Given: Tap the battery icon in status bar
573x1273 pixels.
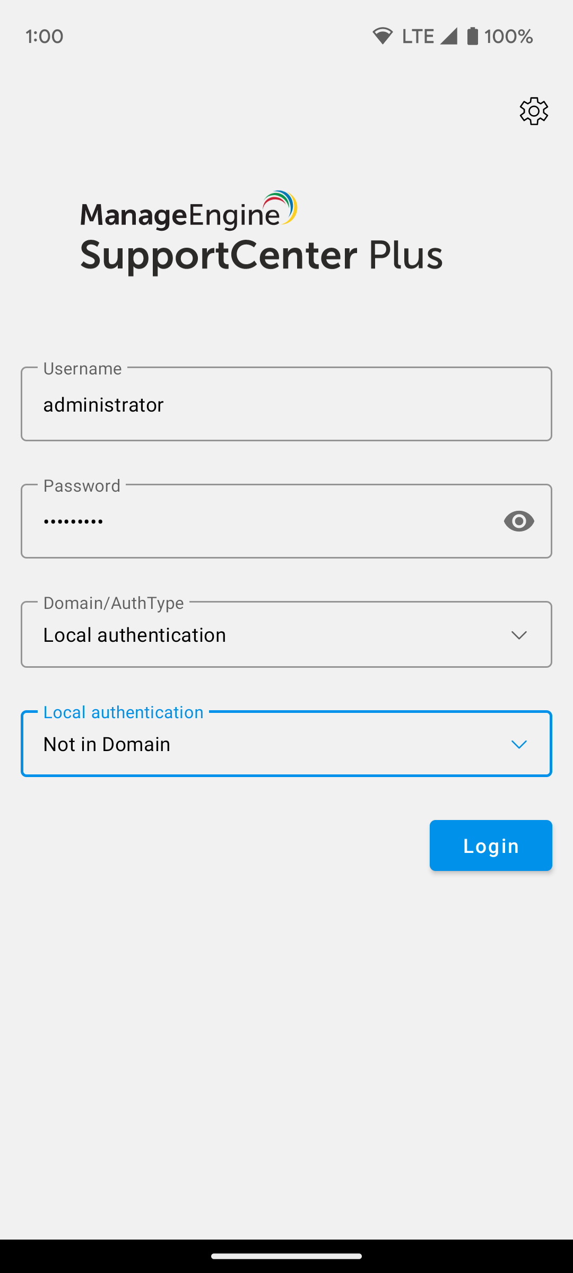Looking at the screenshot, I should click(x=472, y=36).
